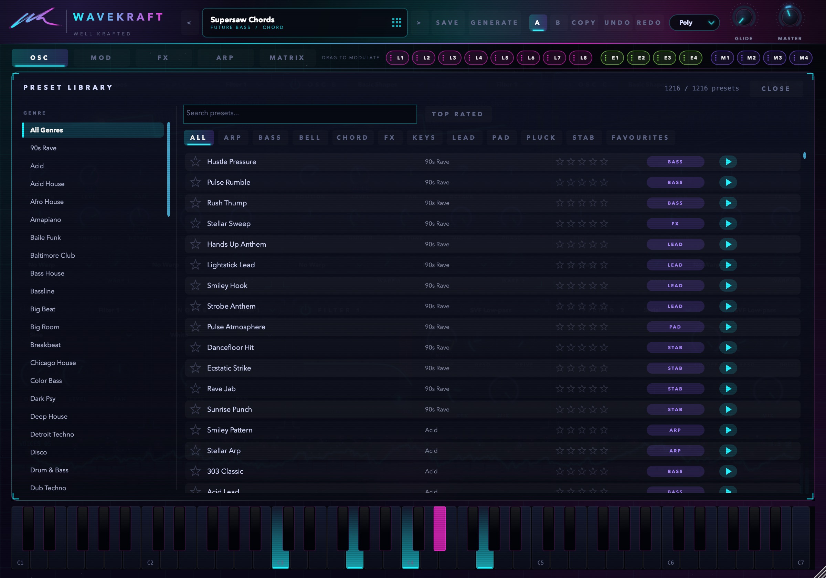Rate Stellar Sweep one star
826x578 pixels.
[560, 223]
